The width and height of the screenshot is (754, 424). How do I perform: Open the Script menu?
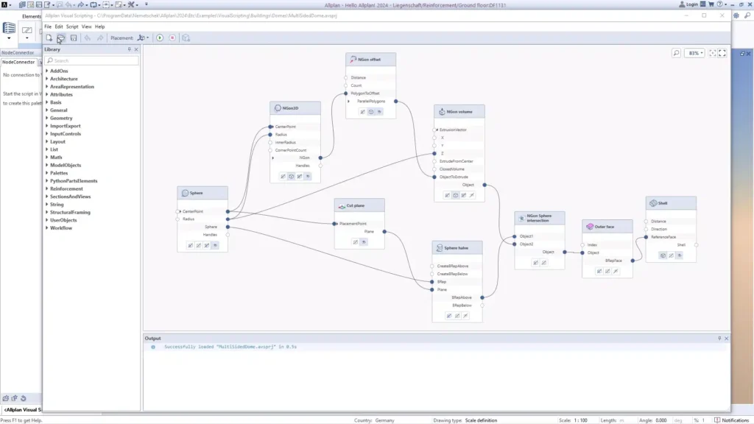pos(72,26)
